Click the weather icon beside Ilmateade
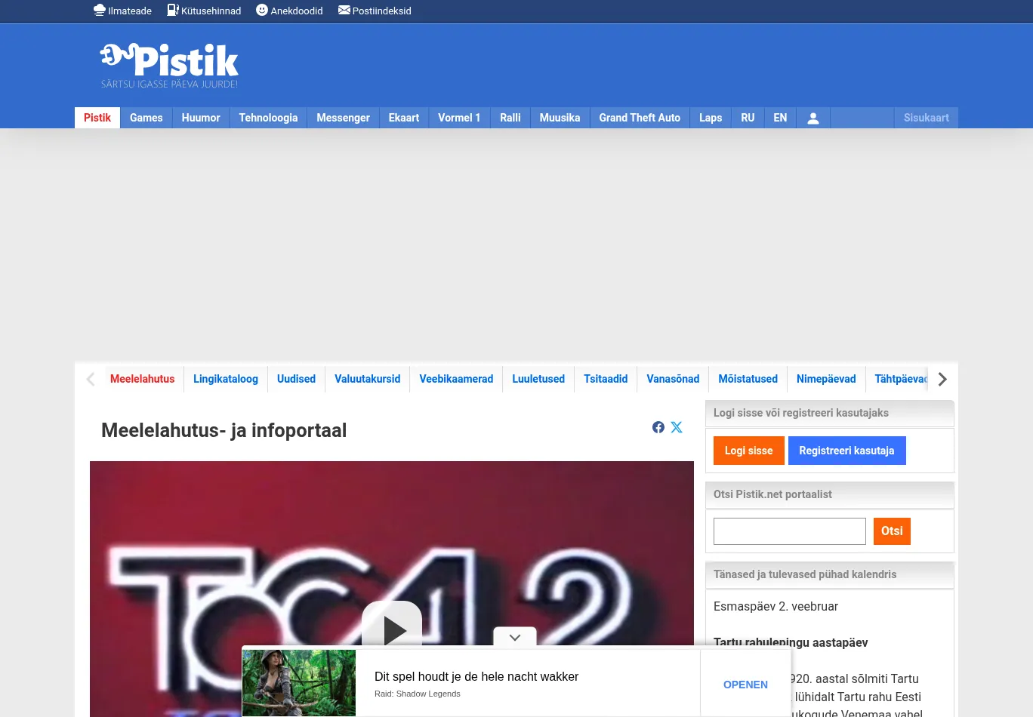The image size is (1033, 717). (99, 10)
